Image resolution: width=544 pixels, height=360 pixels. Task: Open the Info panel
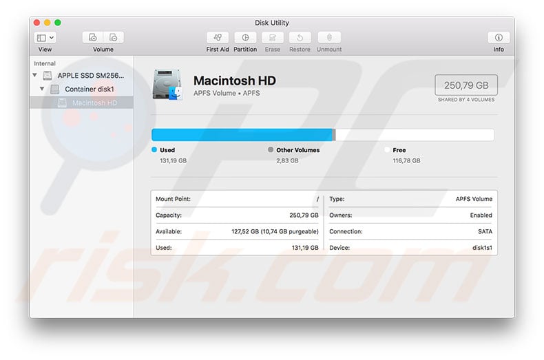[499, 37]
